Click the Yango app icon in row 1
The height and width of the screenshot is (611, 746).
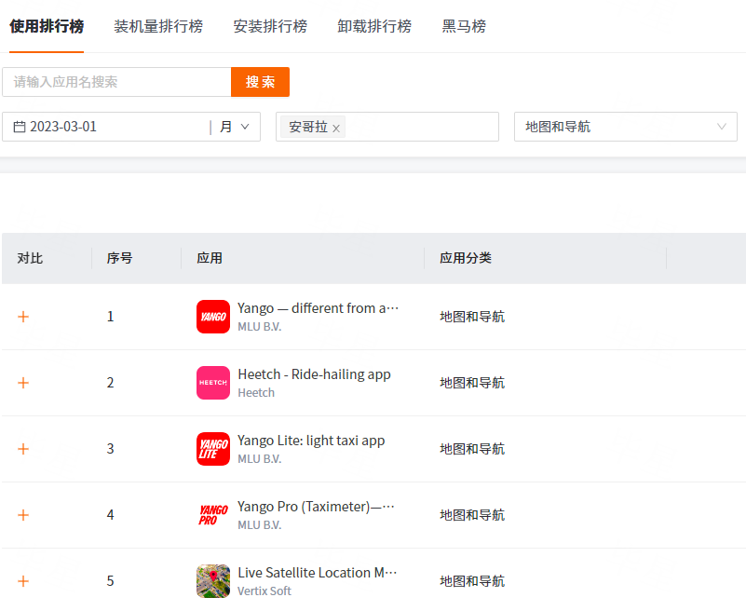point(213,317)
